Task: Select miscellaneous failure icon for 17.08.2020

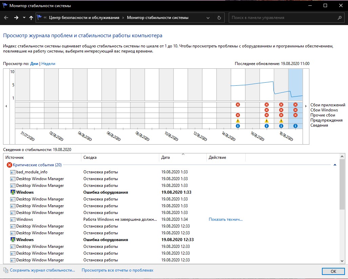Action: (x=267, y=115)
